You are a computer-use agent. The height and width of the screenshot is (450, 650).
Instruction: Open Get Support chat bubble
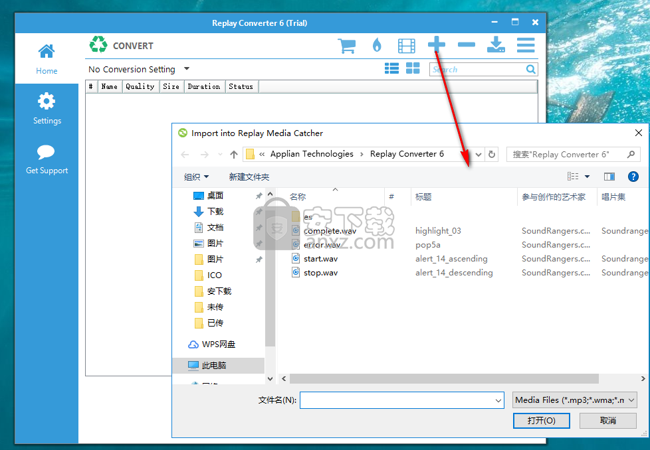[47, 159]
